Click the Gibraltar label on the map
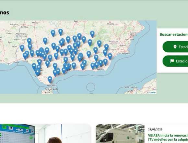The height and width of the screenshot is (143, 188). (52, 85)
